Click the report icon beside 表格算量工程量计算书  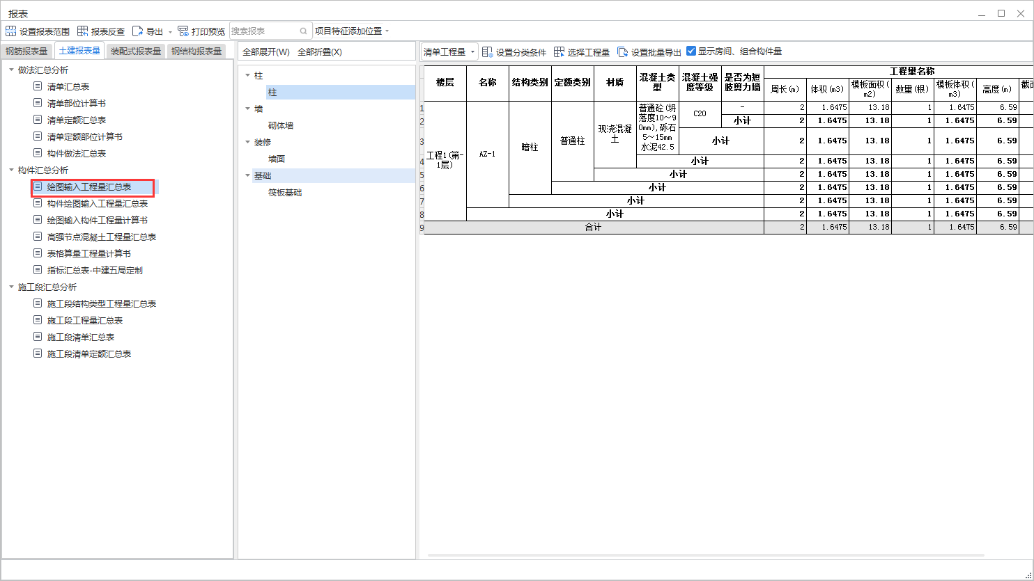point(38,253)
